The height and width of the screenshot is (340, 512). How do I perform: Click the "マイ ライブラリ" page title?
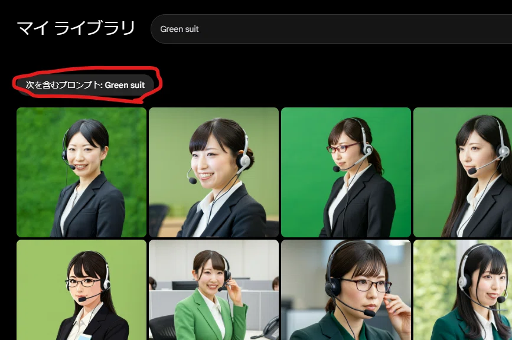coord(76,28)
